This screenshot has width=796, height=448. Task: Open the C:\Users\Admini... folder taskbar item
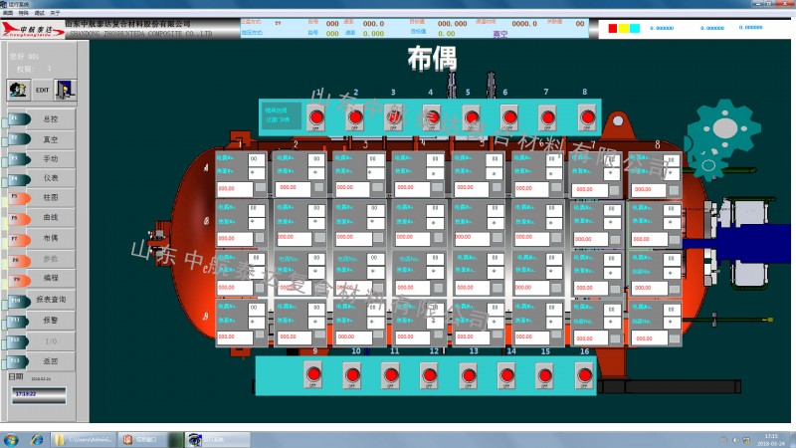(84, 439)
